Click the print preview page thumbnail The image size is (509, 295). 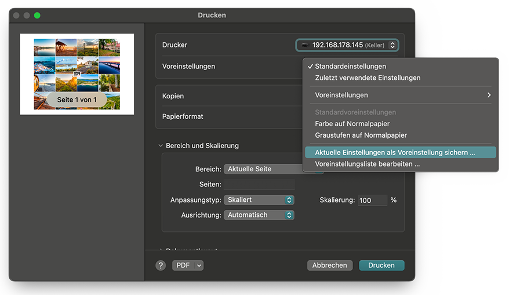[77, 74]
